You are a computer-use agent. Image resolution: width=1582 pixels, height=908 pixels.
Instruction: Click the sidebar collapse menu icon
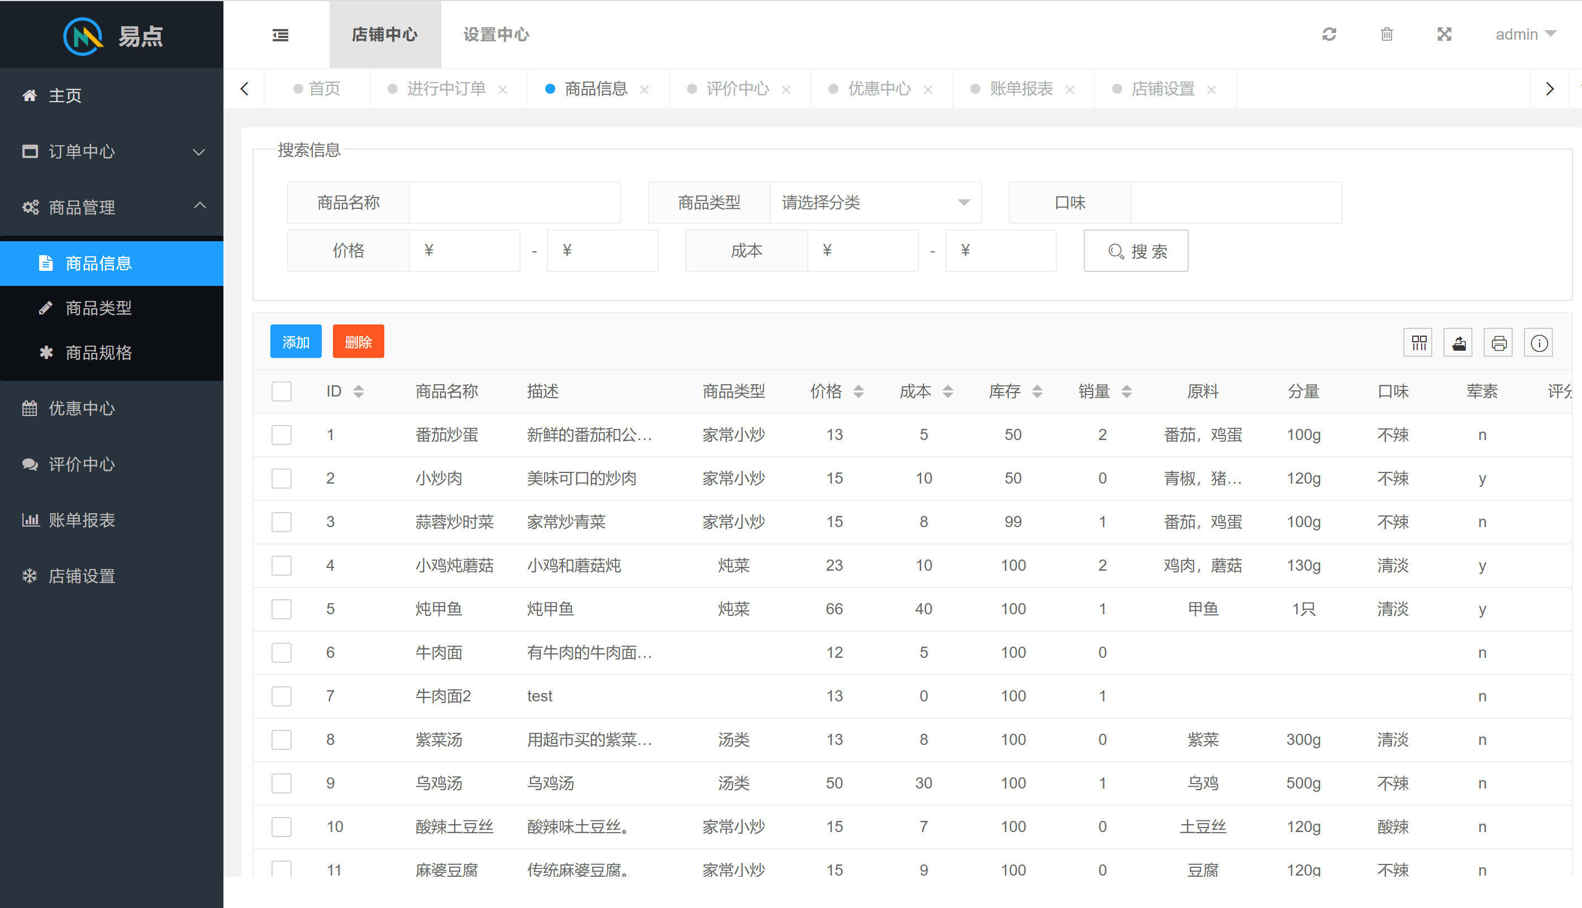[x=280, y=35]
